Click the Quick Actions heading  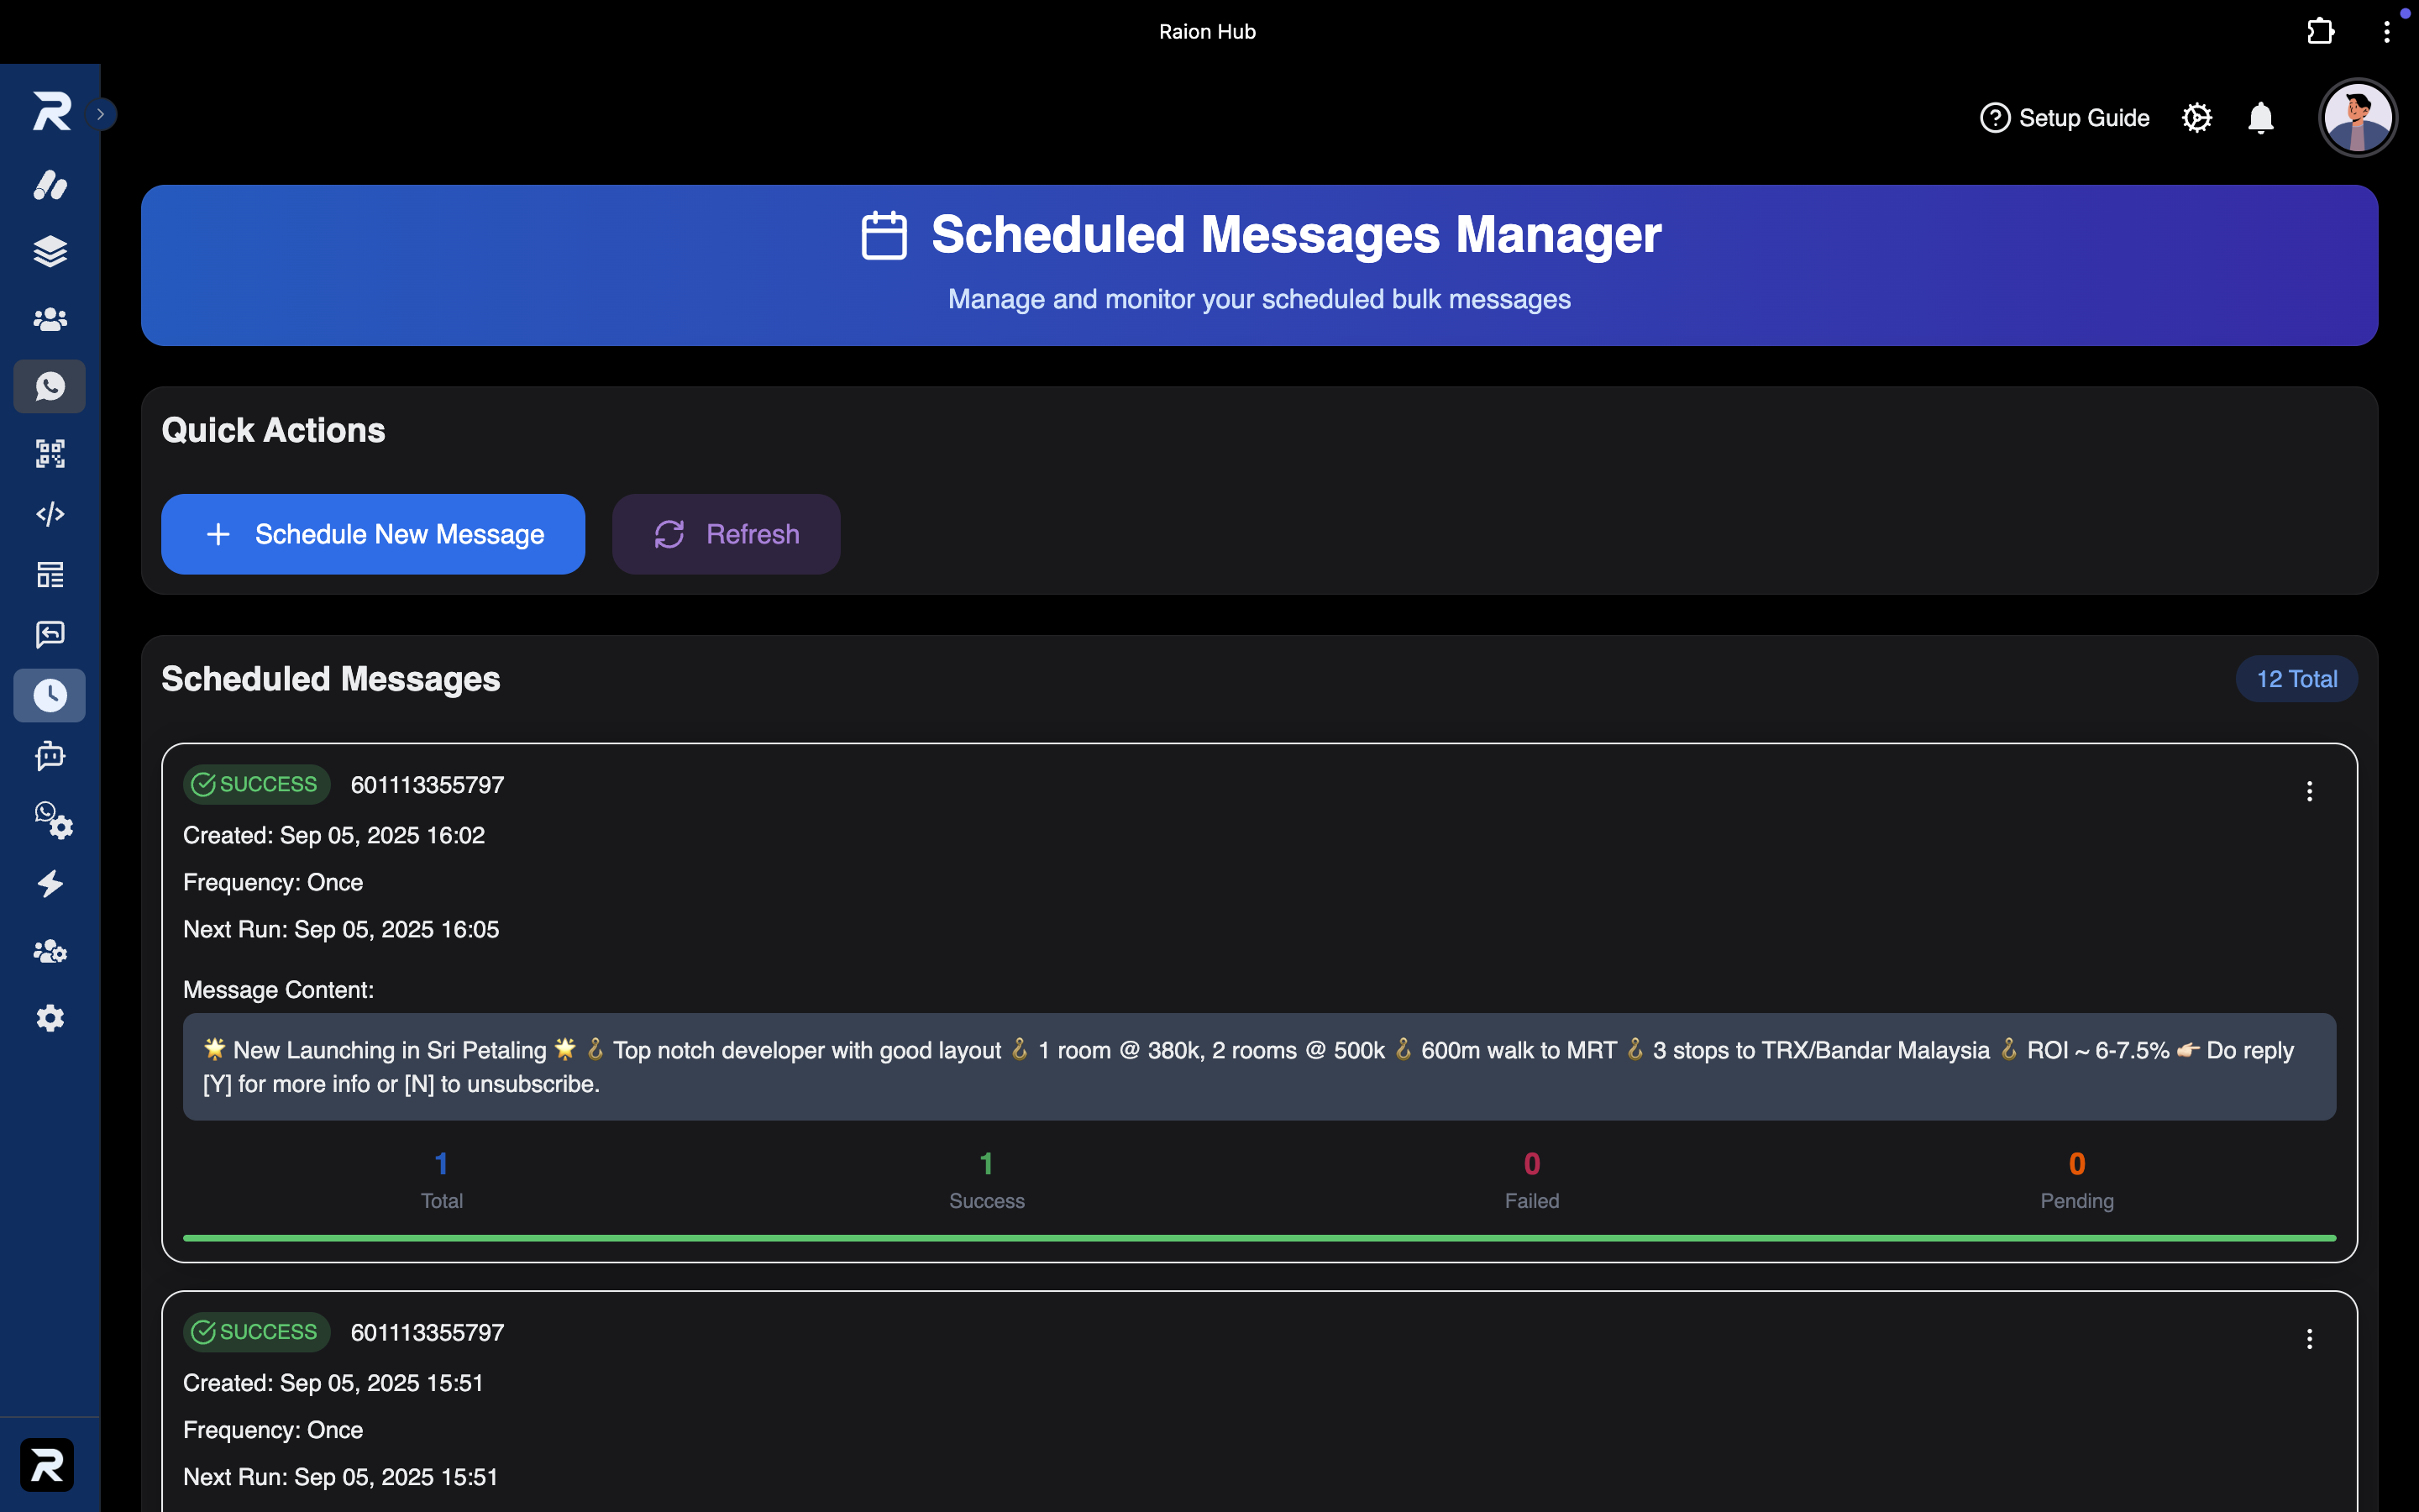coord(273,430)
